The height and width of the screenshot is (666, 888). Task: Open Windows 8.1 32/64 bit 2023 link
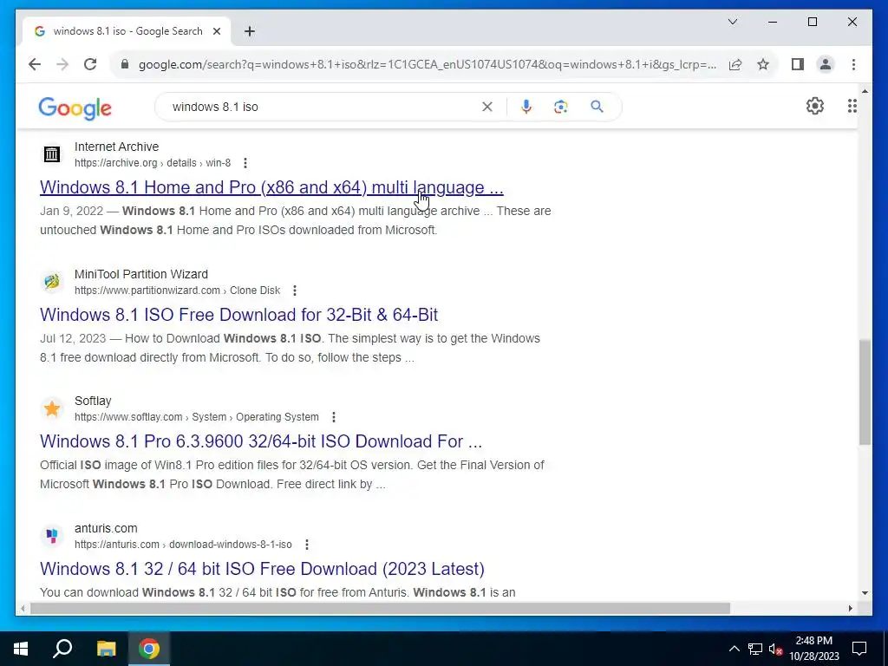[x=262, y=569]
